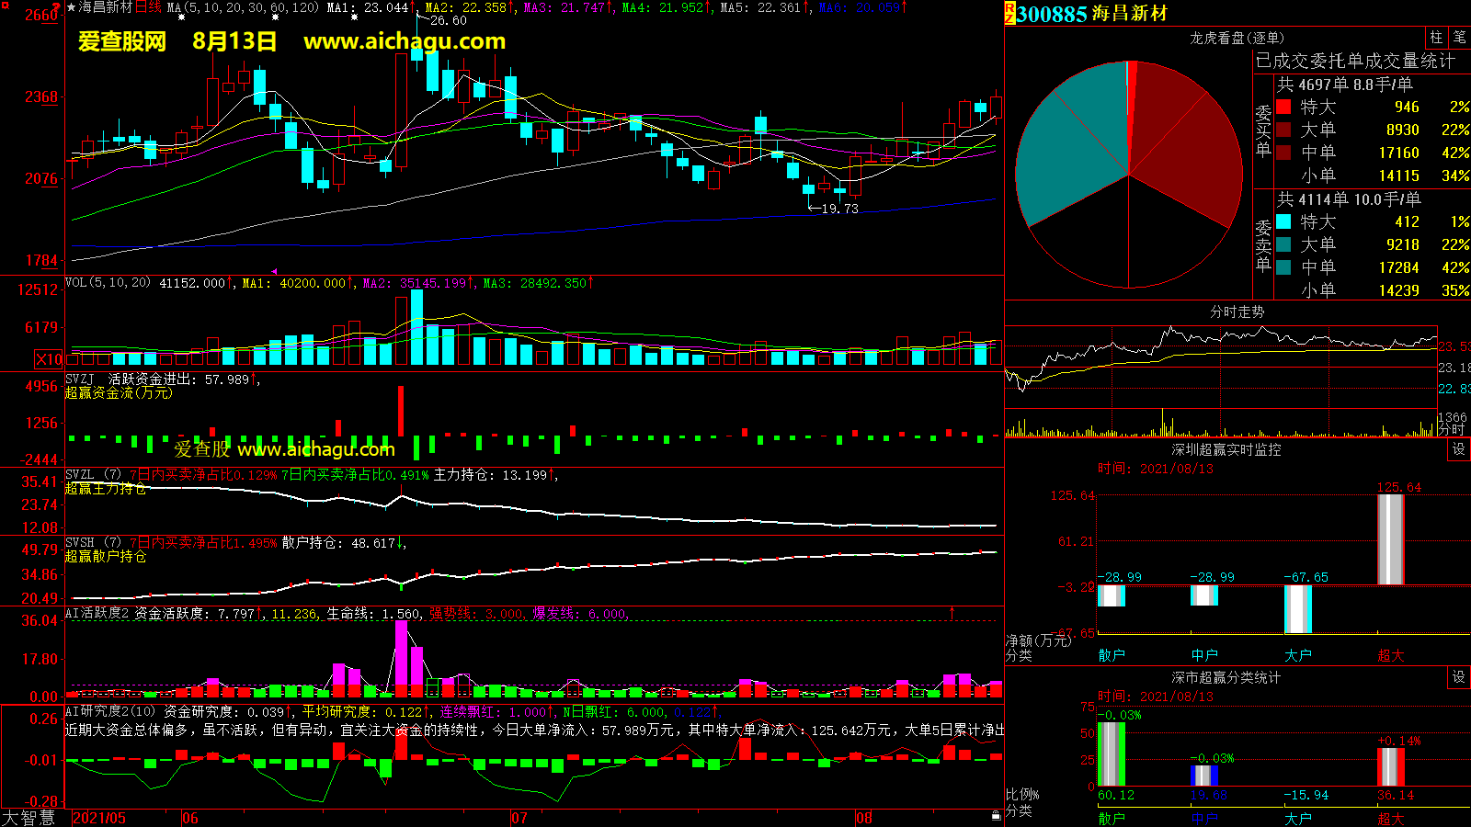
Task: Click the X10 volume scale marker
Action: [49, 359]
